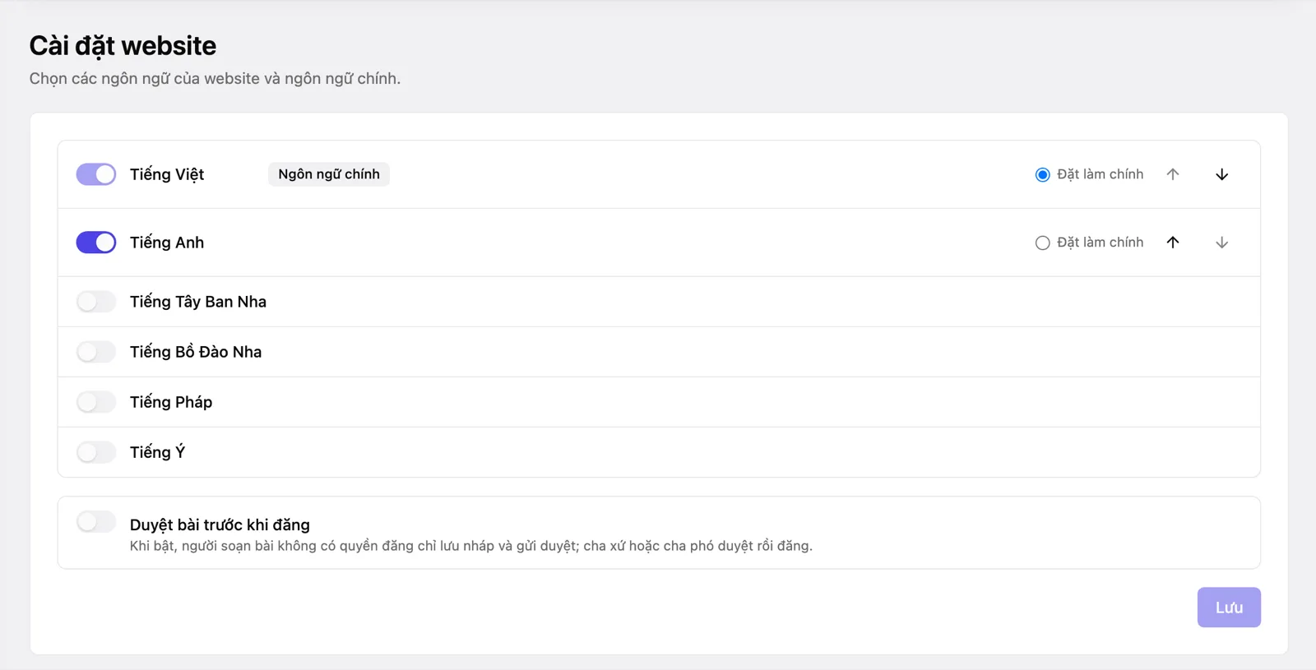Toggle the Tiếng Việt language switch
The image size is (1316, 670).
click(96, 174)
